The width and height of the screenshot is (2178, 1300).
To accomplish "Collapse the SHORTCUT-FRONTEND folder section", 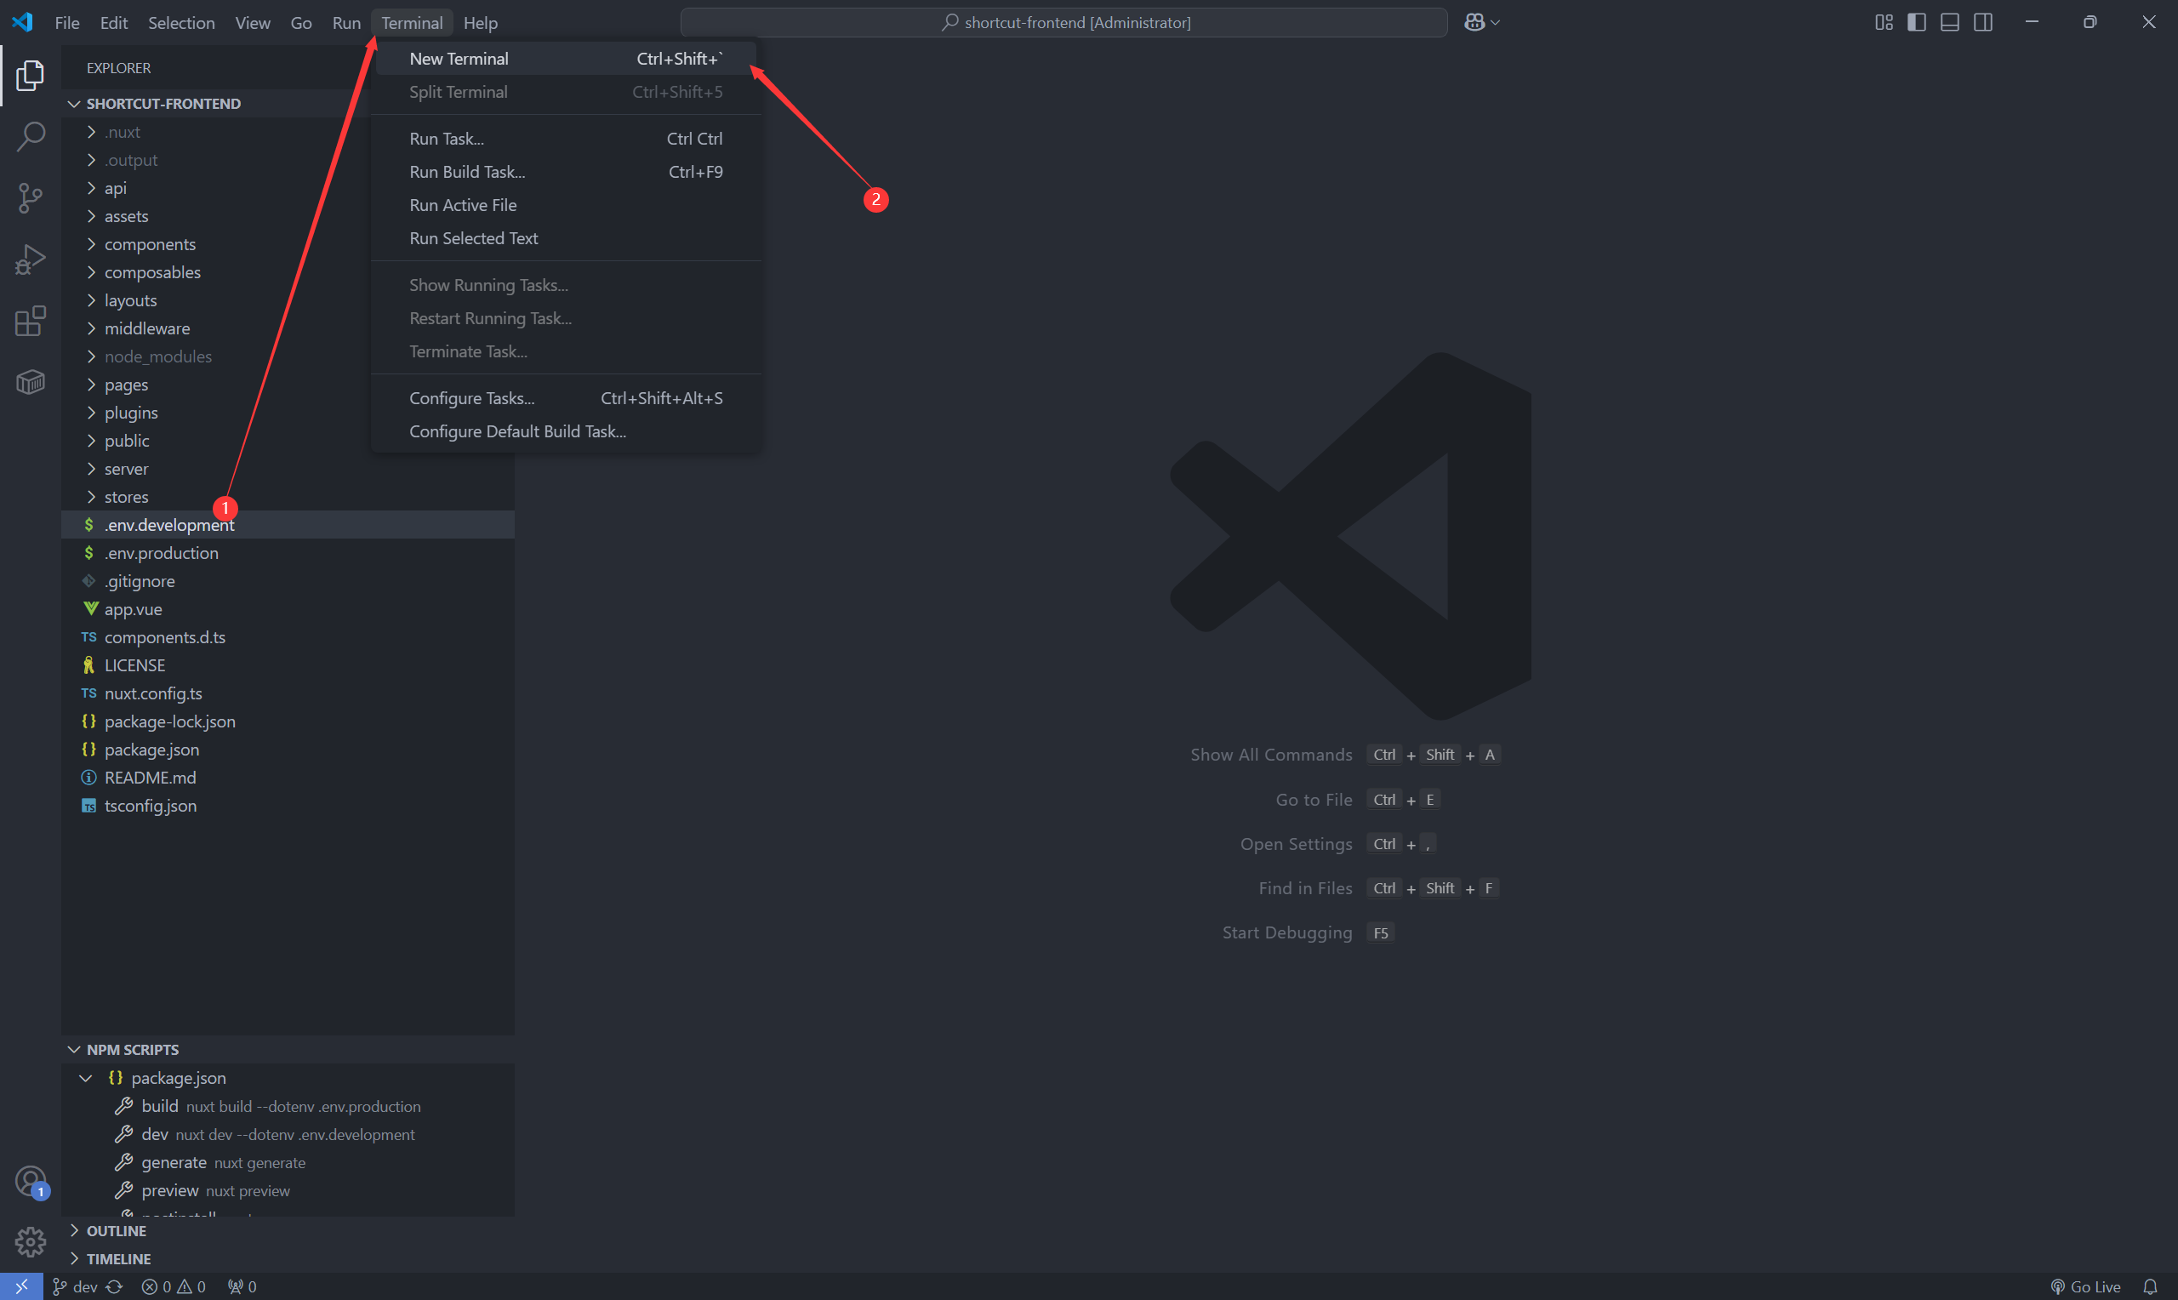I will click(288, 103).
